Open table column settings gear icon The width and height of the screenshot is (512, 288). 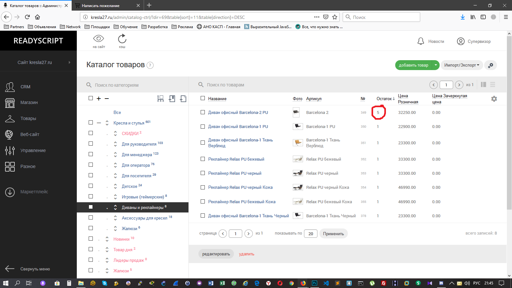494,99
